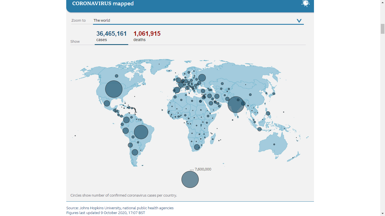The image size is (385, 216).
Task: Select South Africa's case circle
Action: click(197, 147)
